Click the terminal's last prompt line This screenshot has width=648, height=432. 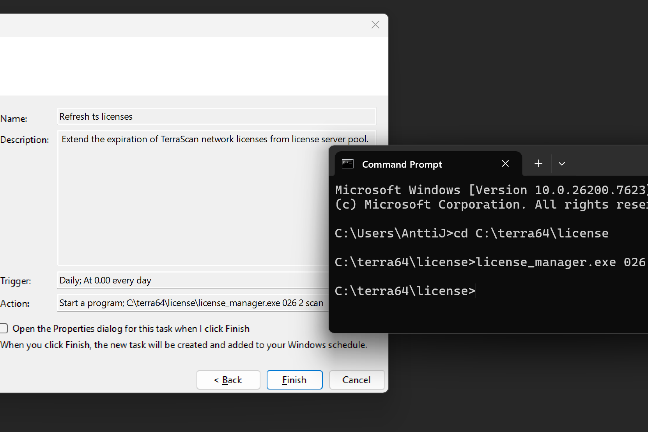pyautogui.click(x=405, y=291)
